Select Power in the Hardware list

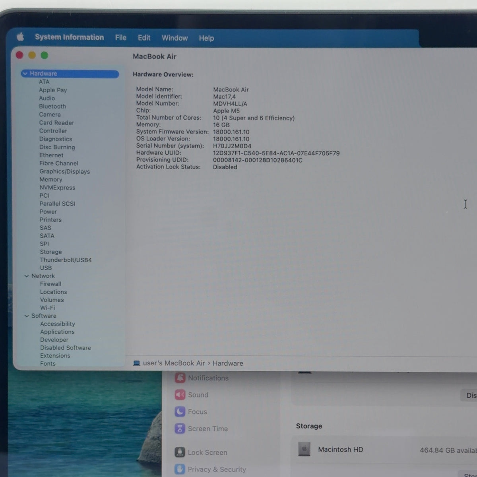(x=48, y=211)
